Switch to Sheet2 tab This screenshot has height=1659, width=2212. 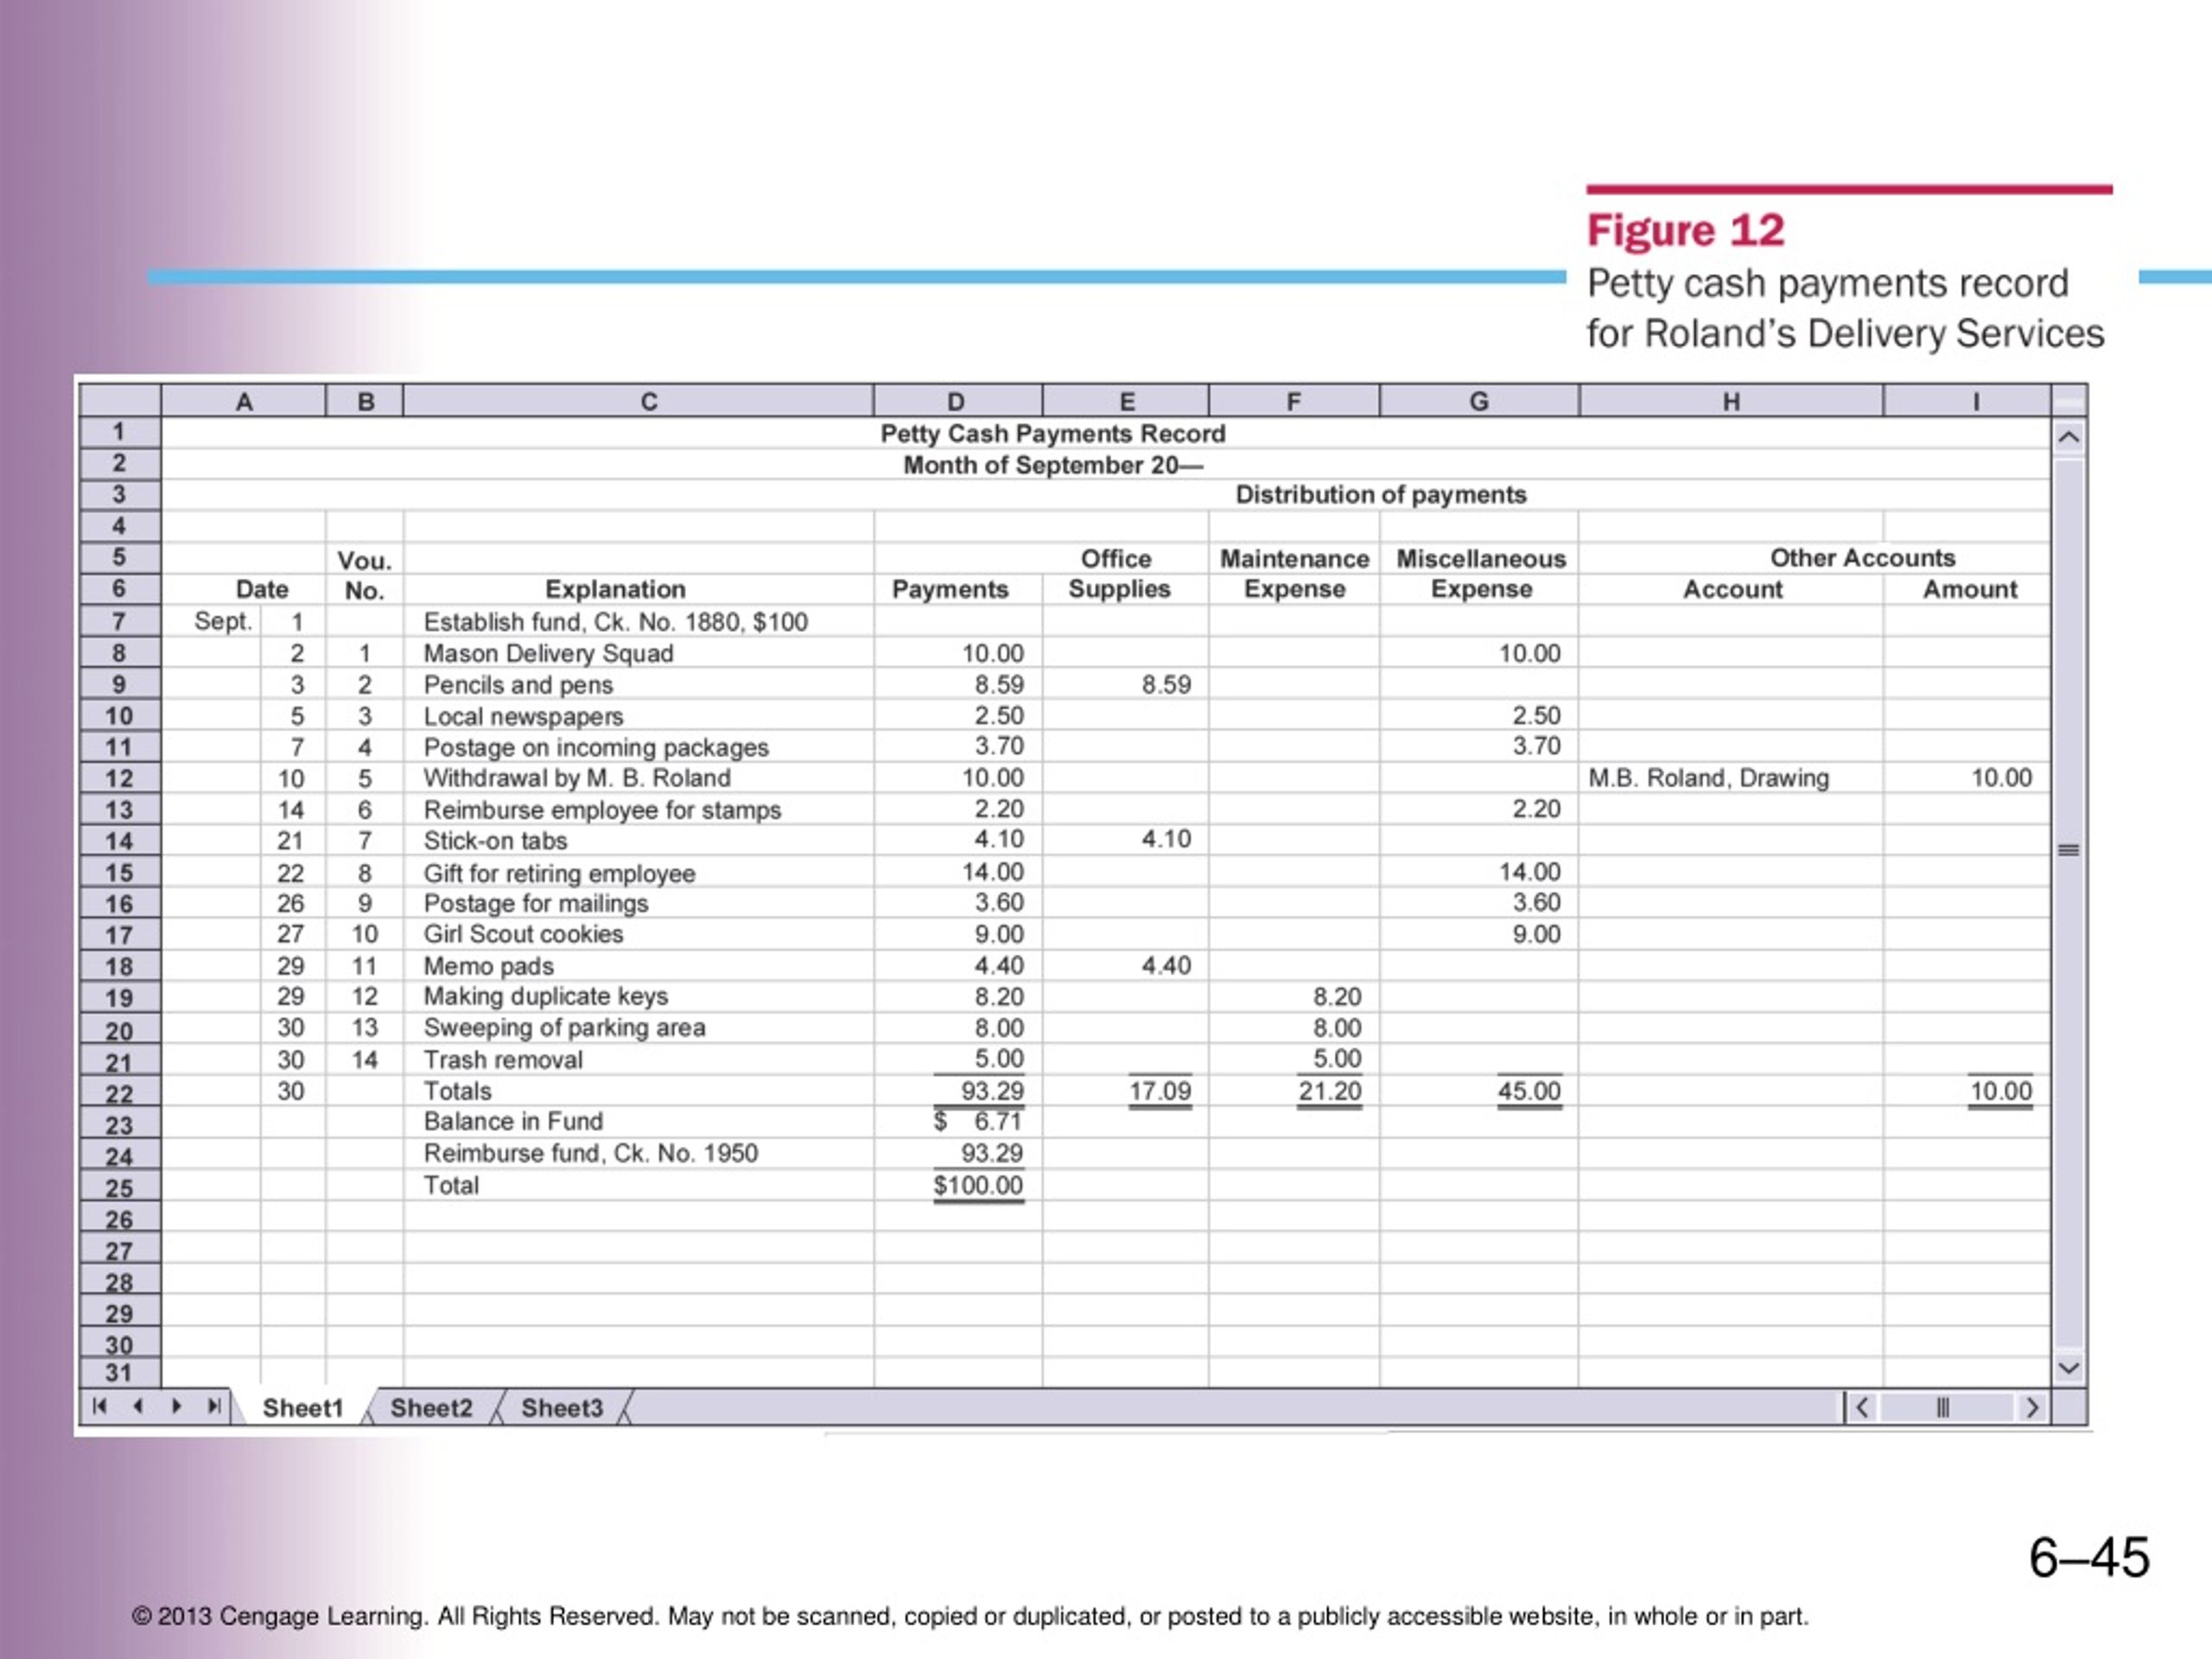(431, 1408)
